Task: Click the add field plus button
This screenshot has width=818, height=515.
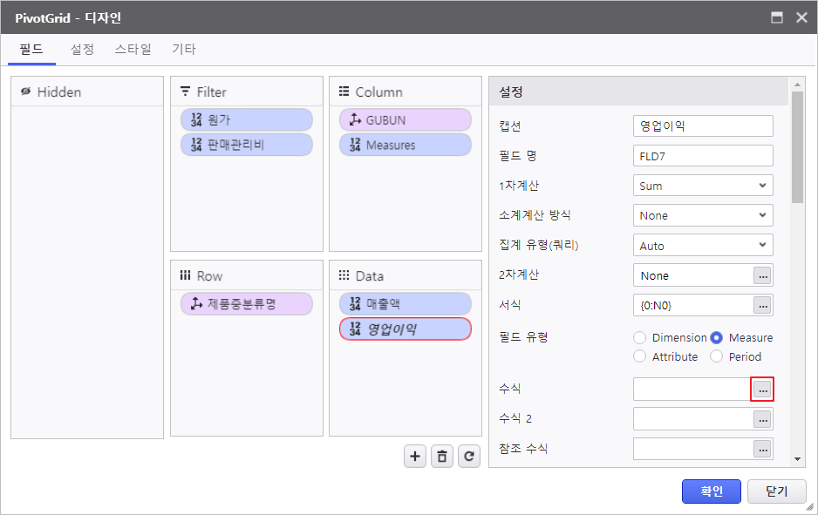Action: [415, 457]
